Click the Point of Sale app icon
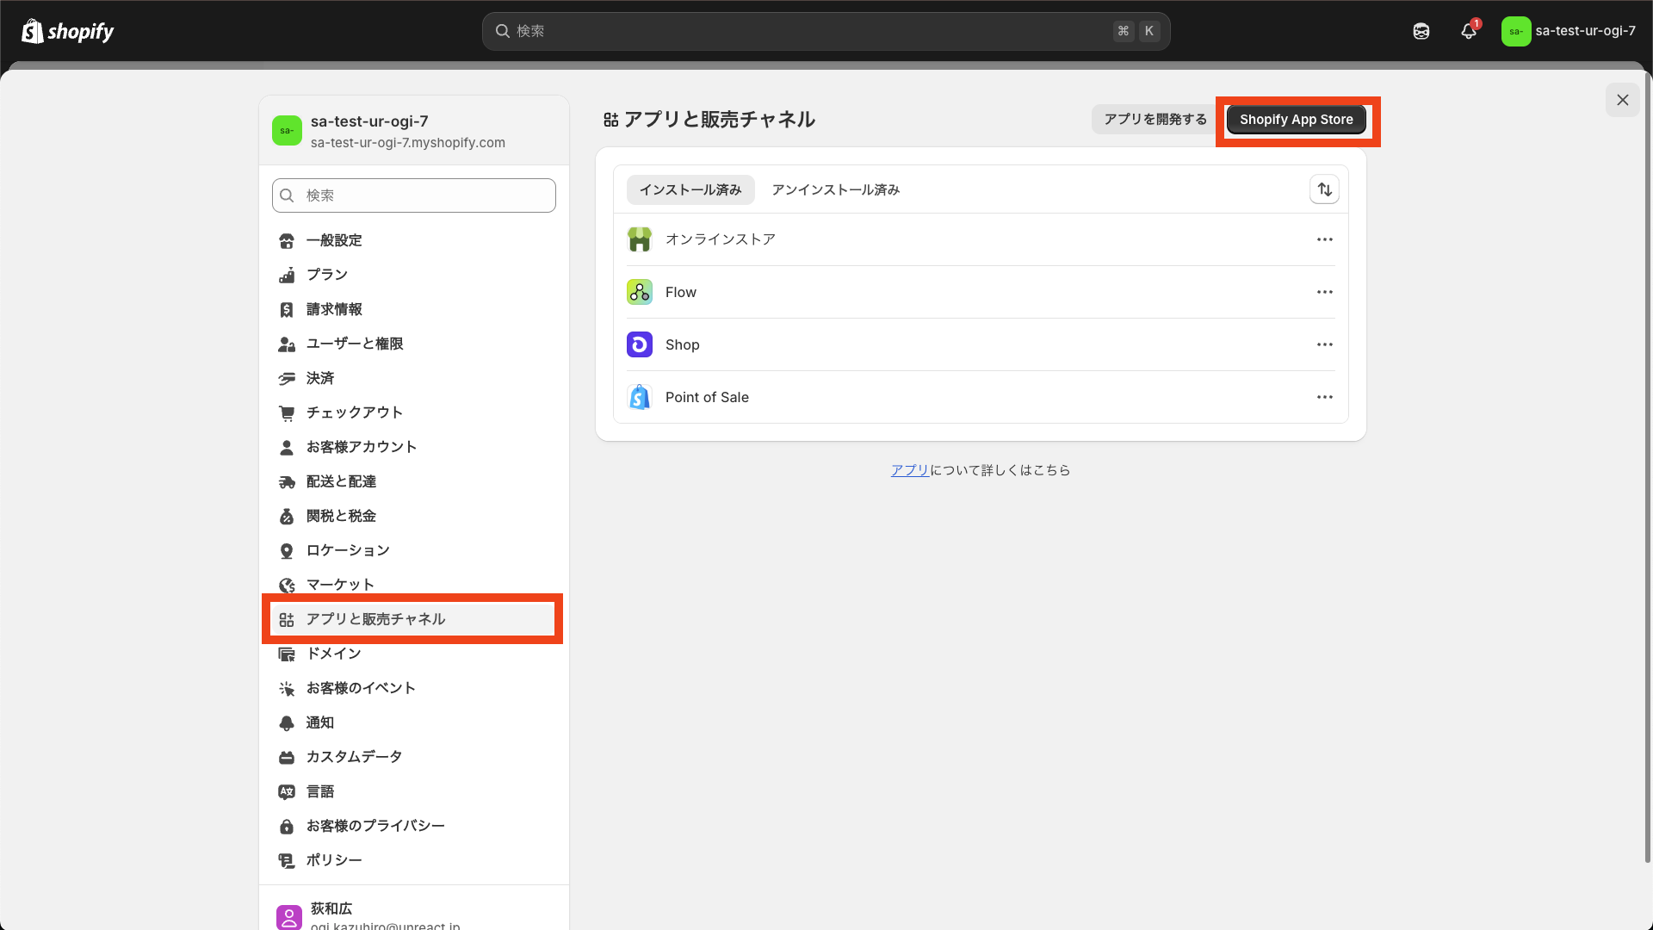1653x930 pixels. [639, 397]
